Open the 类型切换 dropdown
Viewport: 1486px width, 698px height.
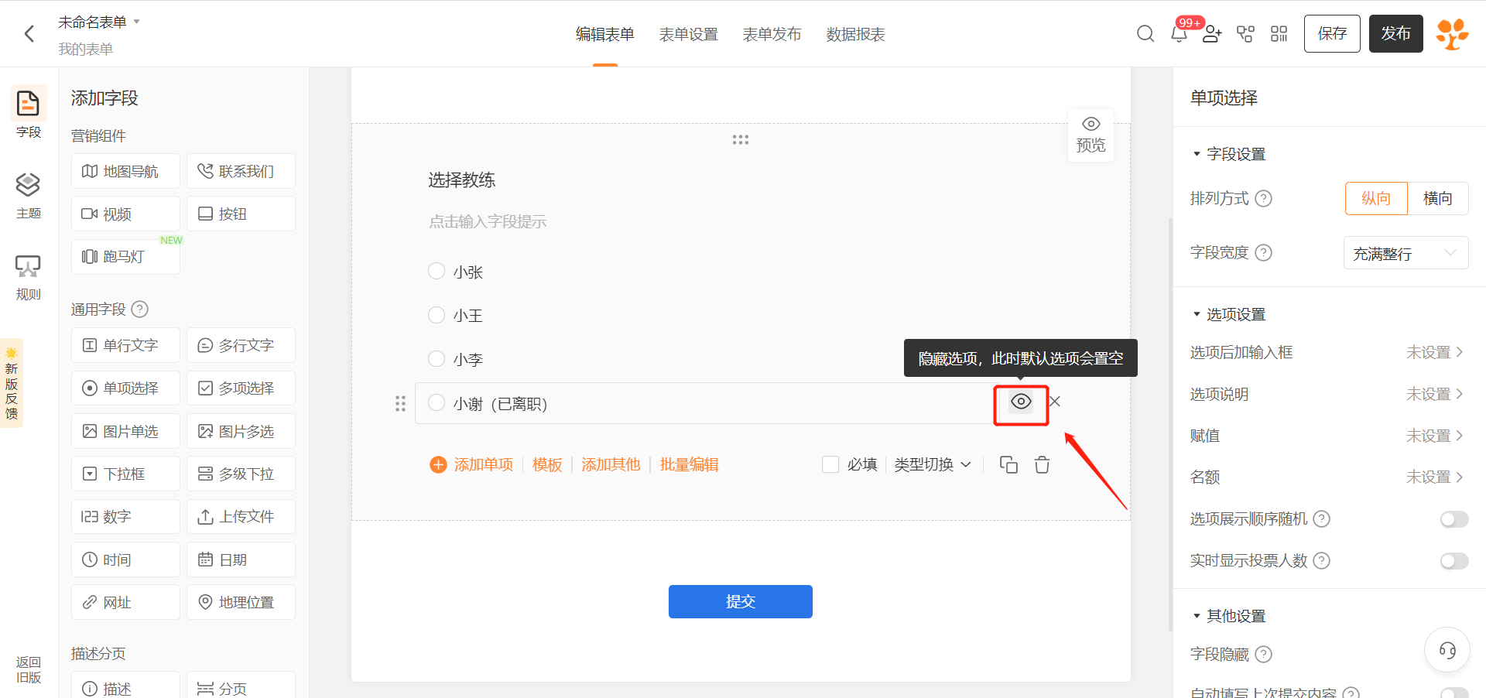pos(932,464)
